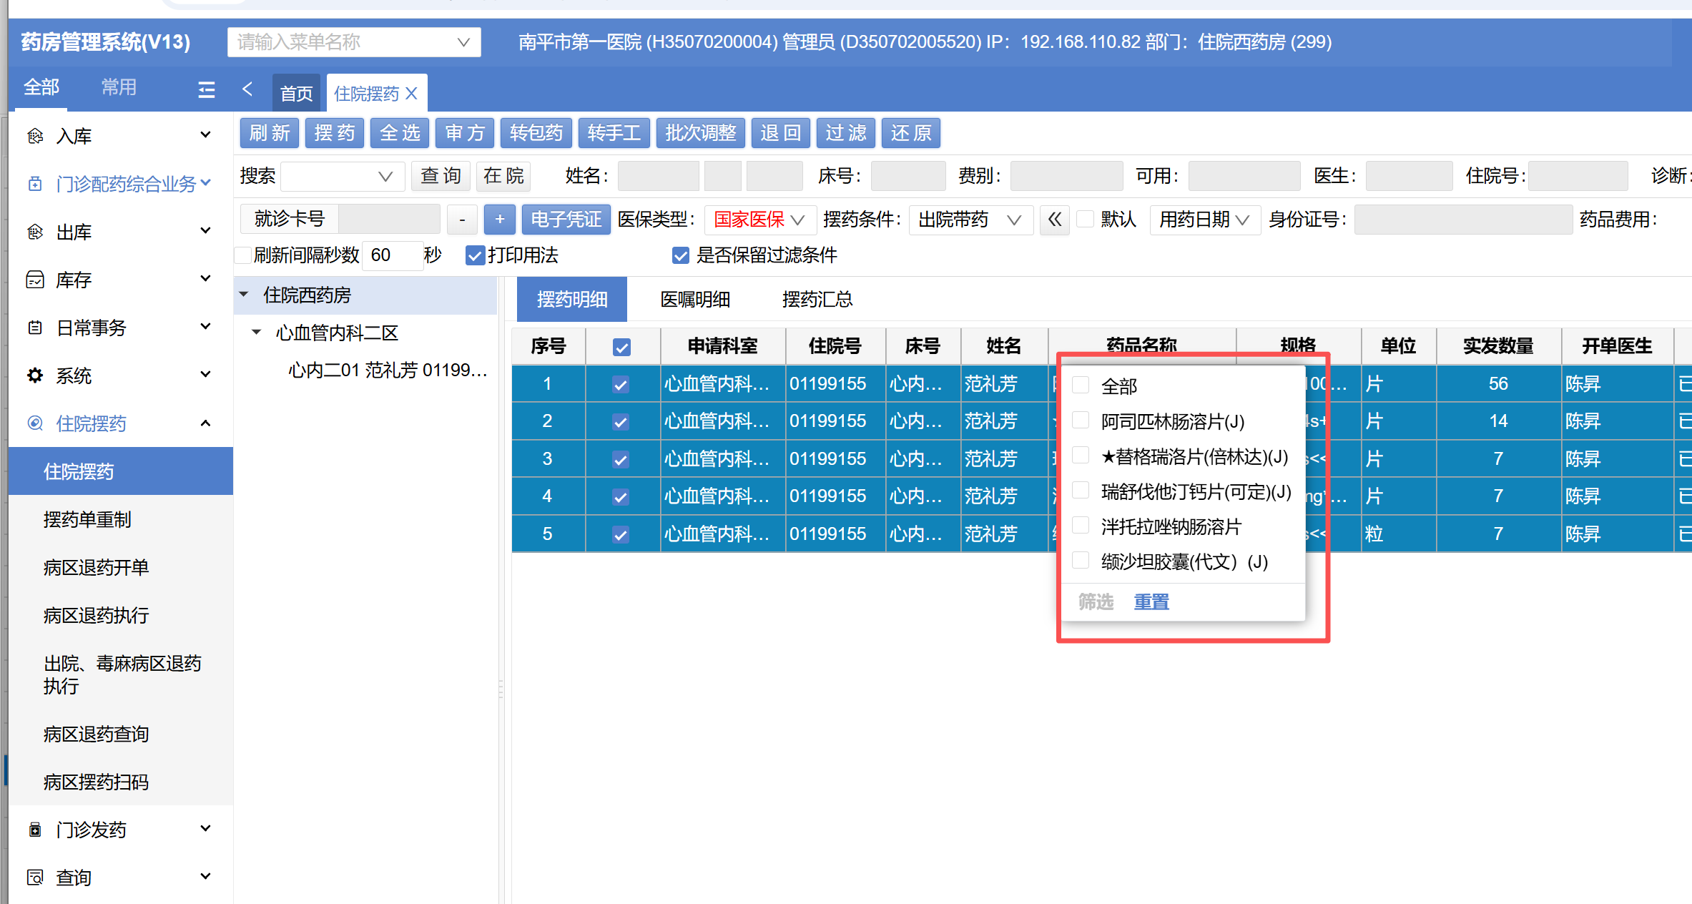Click the hamburger menu collapse icon

(x=206, y=89)
